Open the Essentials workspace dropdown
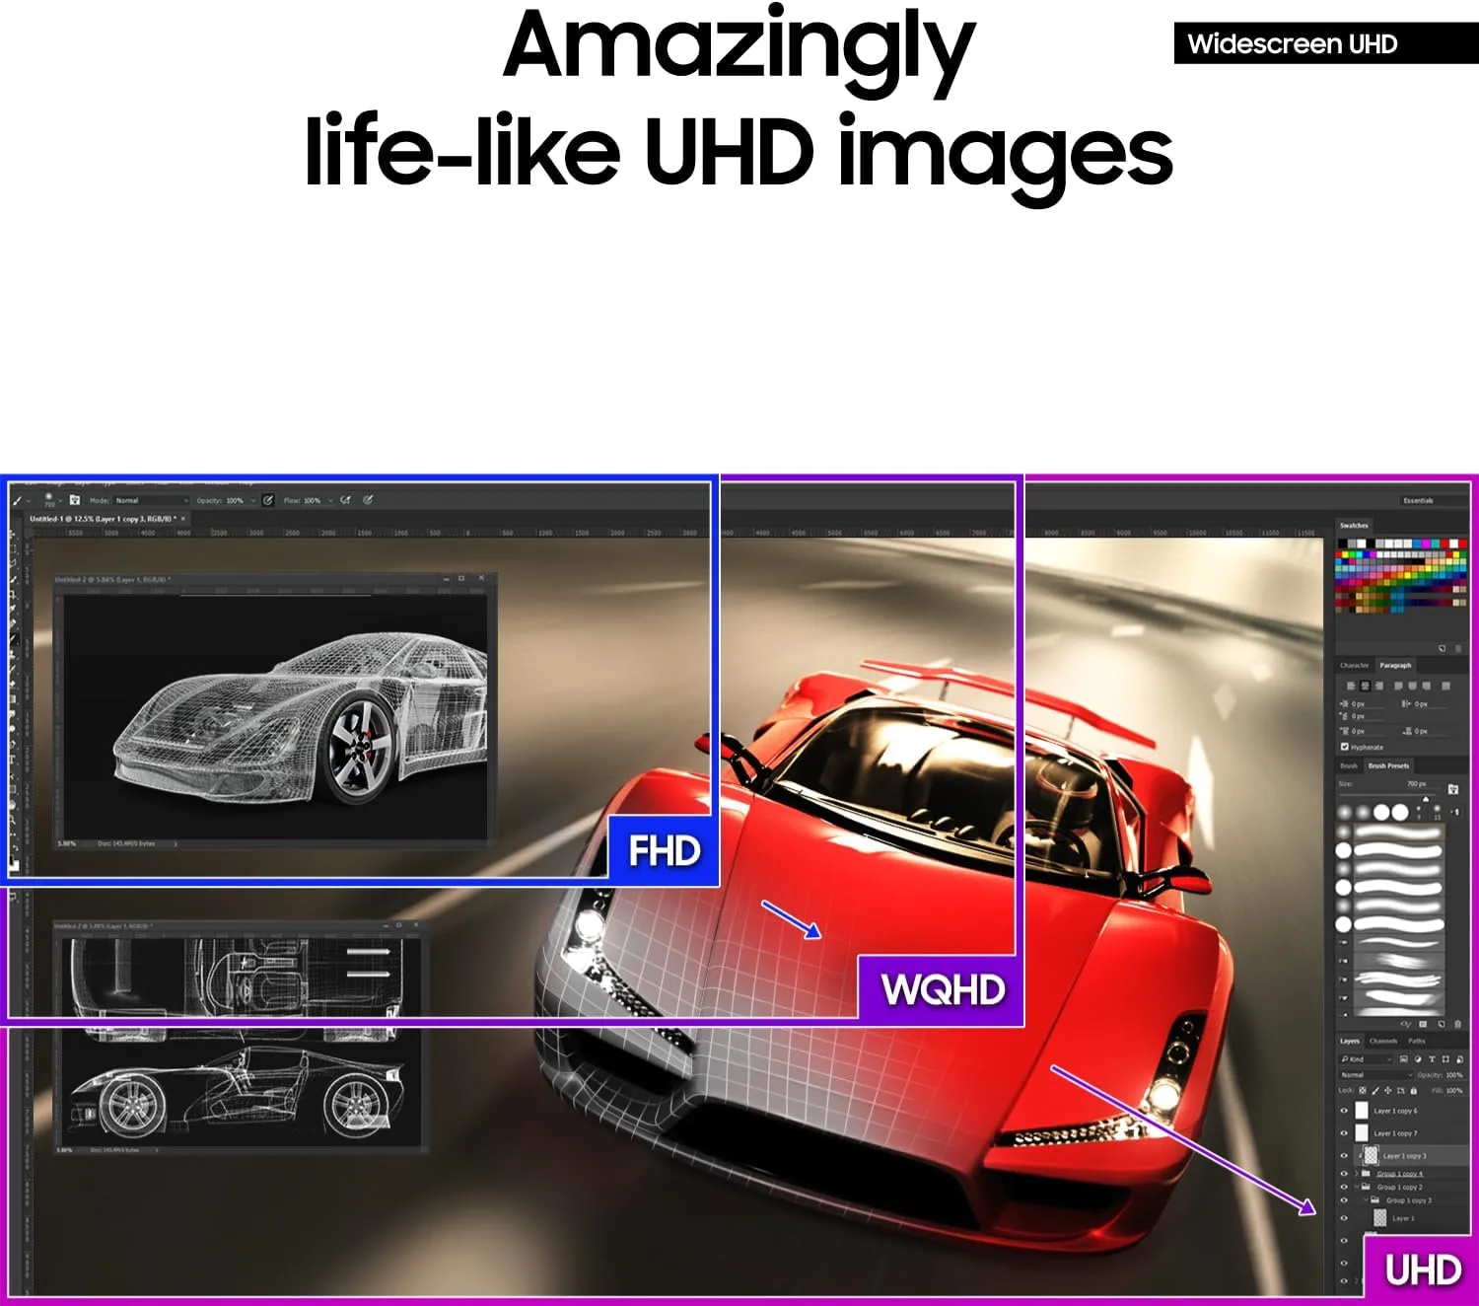The height and width of the screenshot is (1306, 1479). click(x=1418, y=501)
